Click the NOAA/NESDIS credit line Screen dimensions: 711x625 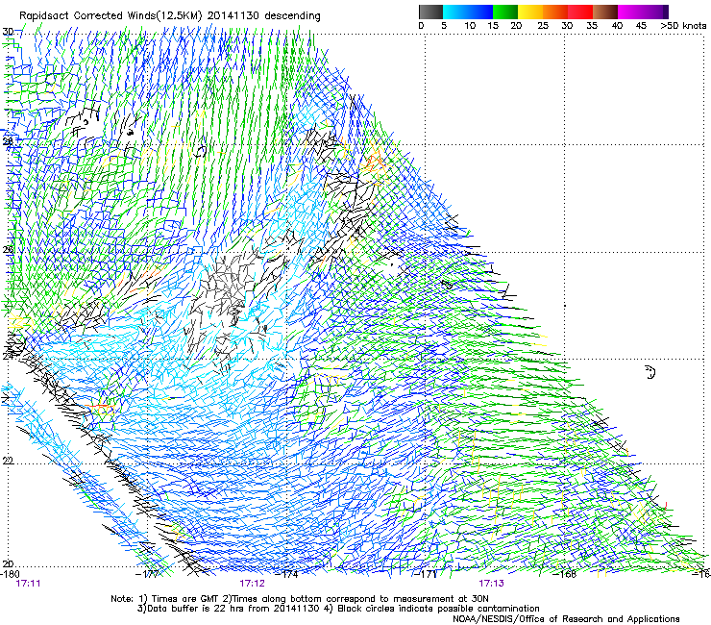point(566,619)
